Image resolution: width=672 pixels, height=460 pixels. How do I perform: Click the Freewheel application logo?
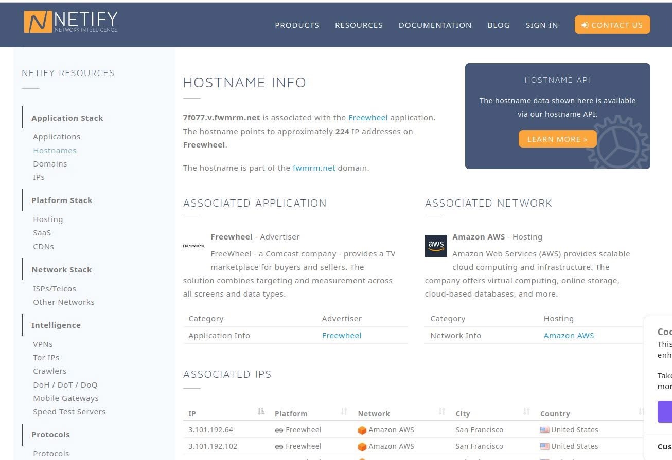point(194,246)
